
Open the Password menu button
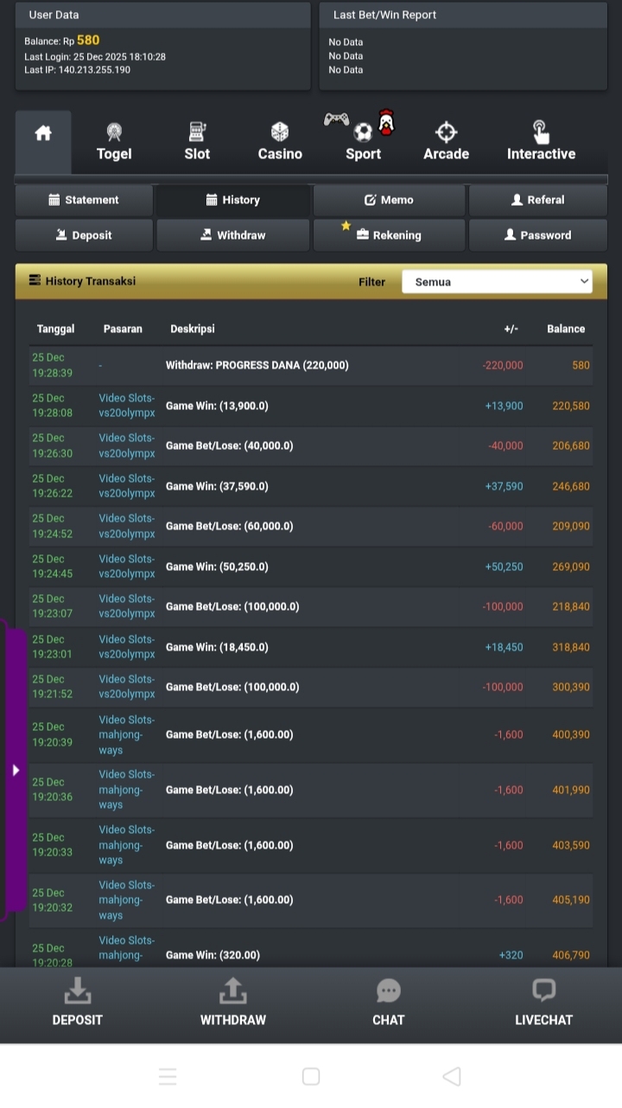tap(538, 235)
